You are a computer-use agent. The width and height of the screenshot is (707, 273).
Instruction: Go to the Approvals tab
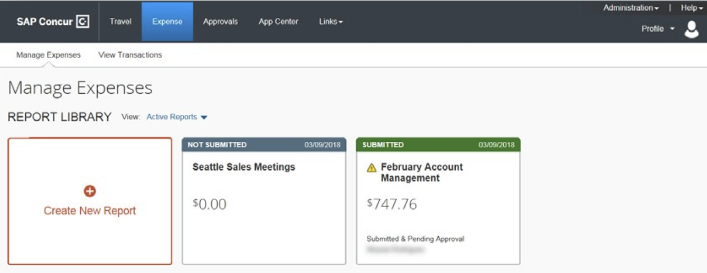(220, 22)
